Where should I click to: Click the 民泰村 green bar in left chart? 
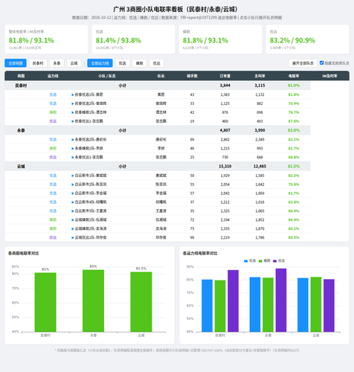click(x=45, y=302)
